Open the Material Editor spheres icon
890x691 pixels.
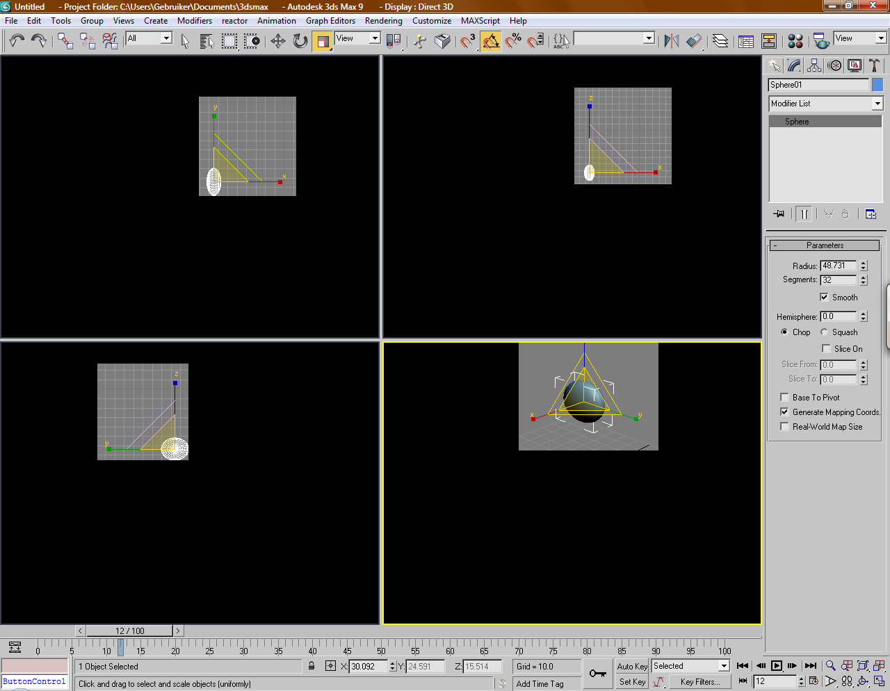click(x=795, y=41)
